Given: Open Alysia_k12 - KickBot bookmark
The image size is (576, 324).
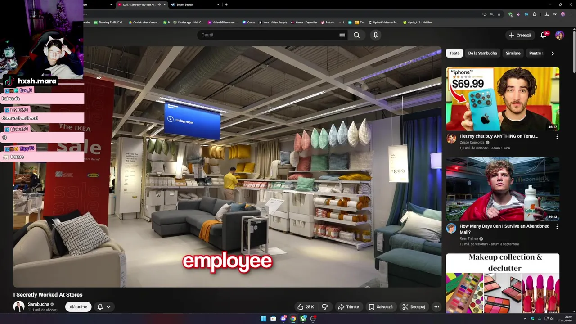Looking at the screenshot, I should tap(417, 22).
